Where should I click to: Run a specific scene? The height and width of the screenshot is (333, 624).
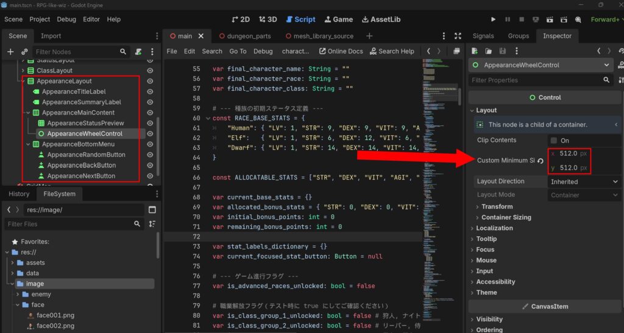coord(564,19)
